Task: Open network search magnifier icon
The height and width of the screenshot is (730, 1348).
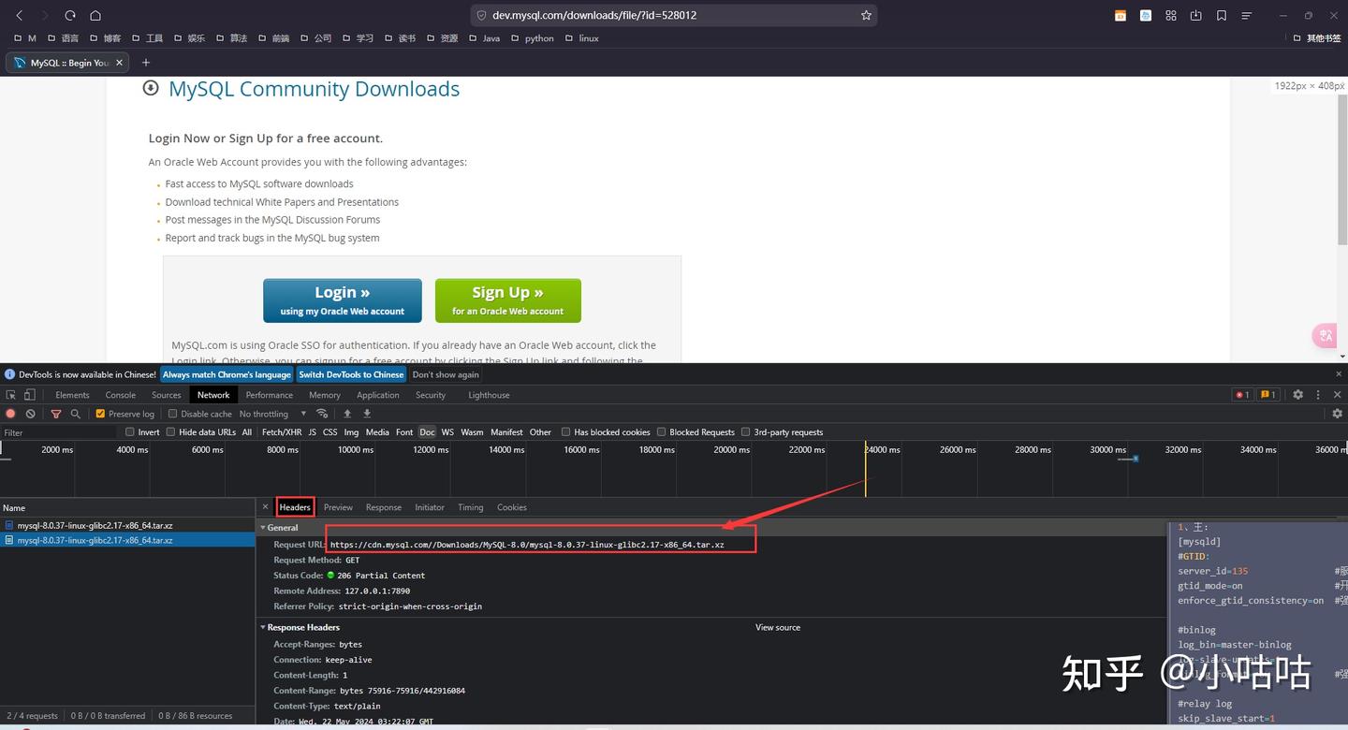Action: 75,414
